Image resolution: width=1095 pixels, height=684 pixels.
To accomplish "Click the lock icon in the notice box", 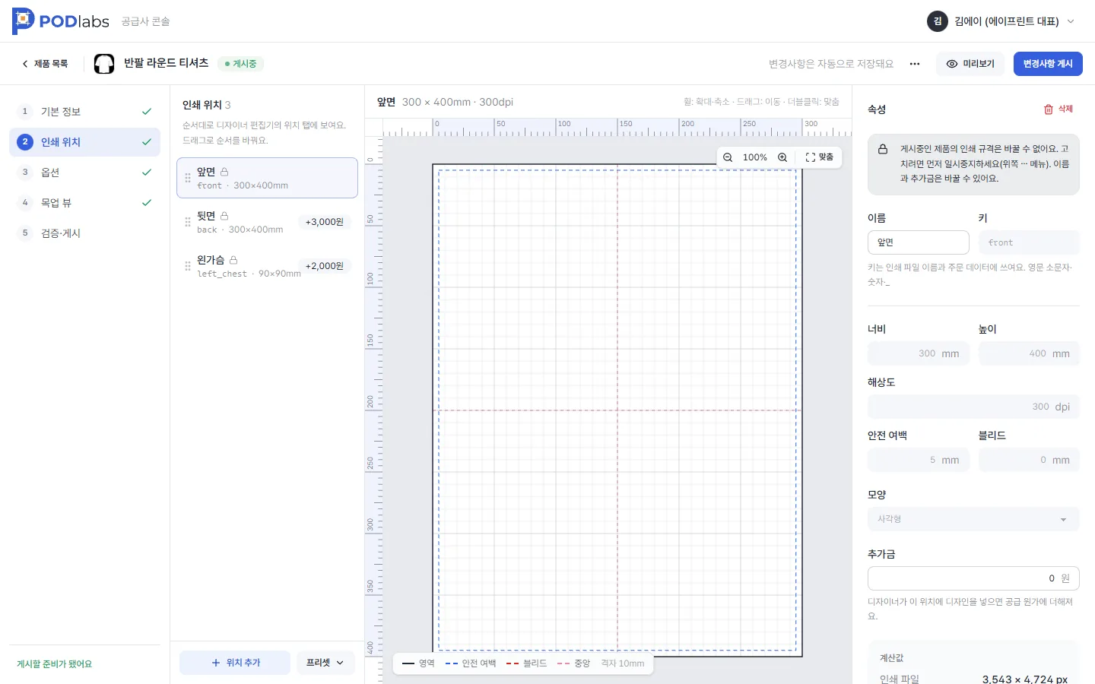I will click(883, 149).
